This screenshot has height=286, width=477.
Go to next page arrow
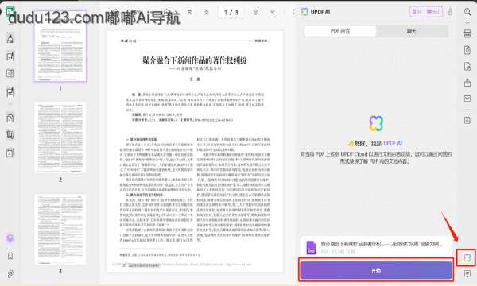[255, 12]
